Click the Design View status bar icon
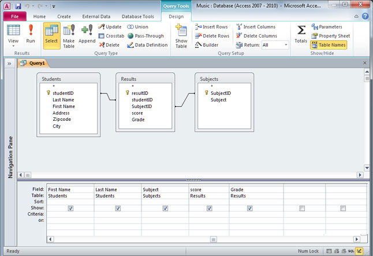Viewport: 373px width, 256px height. pos(359,251)
